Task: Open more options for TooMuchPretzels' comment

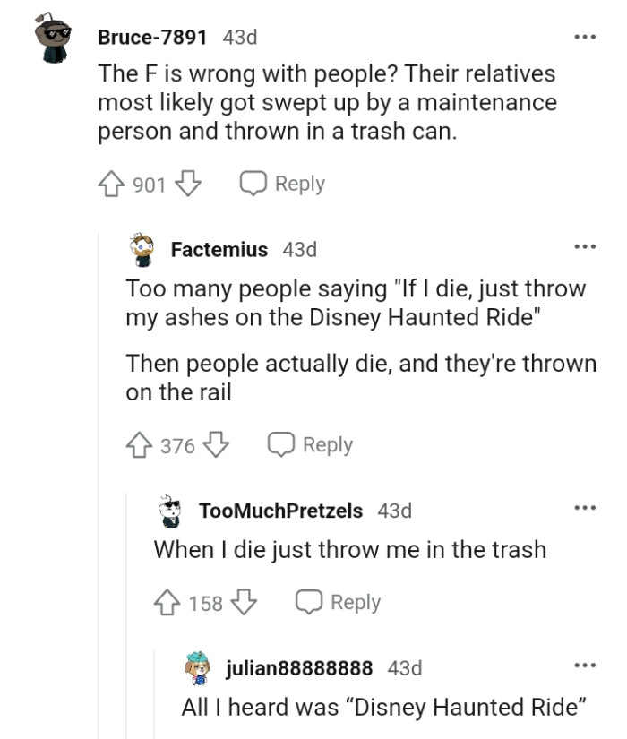Action: pyautogui.click(x=585, y=510)
